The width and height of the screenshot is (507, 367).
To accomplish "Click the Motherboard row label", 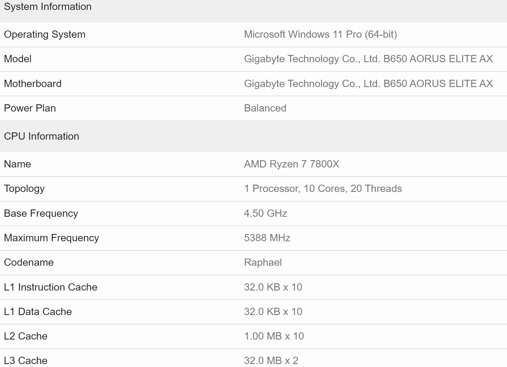I will [x=33, y=84].
